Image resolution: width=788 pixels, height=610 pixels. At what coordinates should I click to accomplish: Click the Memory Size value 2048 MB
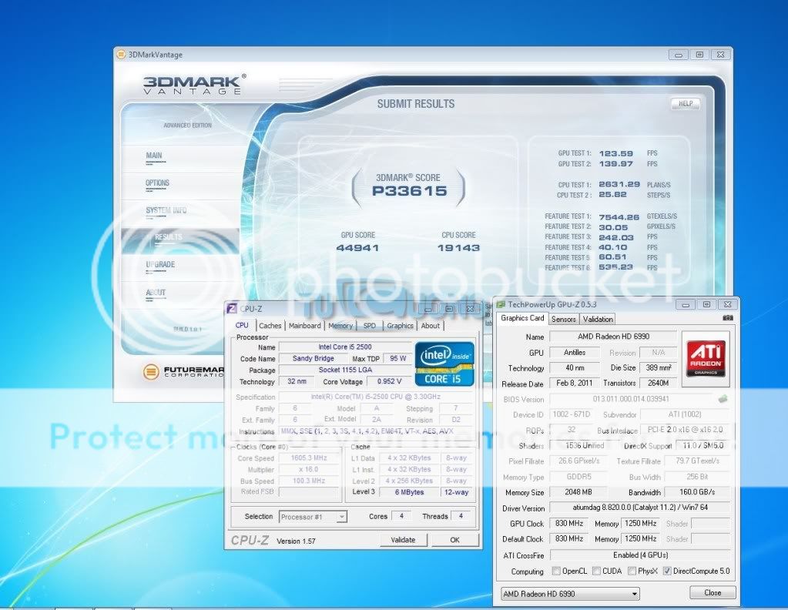pyautogui.click(x=578, y=492)
